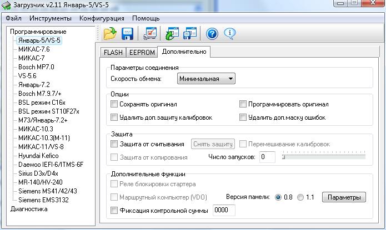Select panel version 0.8 radio button
This screenshot has width=386, height=230.
point(278,197)
